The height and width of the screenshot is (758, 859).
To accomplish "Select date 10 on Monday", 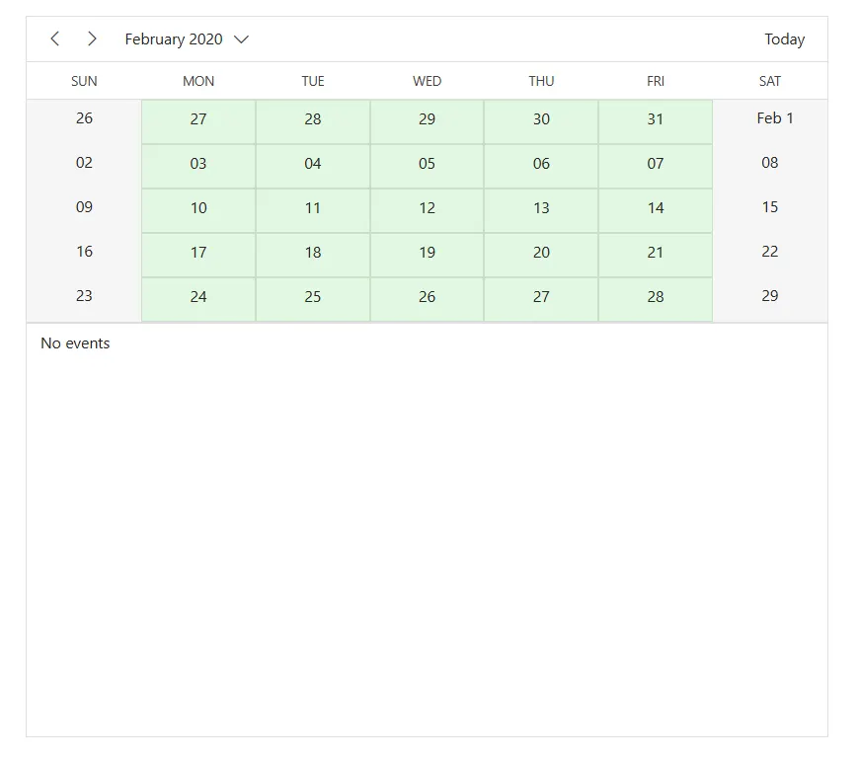I will (x=198, y=210).
